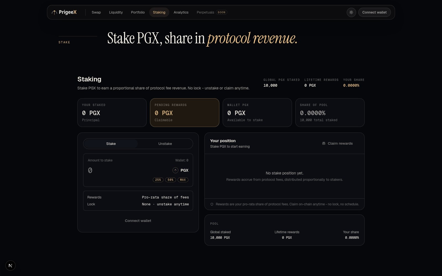Click the 'Staking' section heading
Screen dimensions: 442x276
point(89,79)
